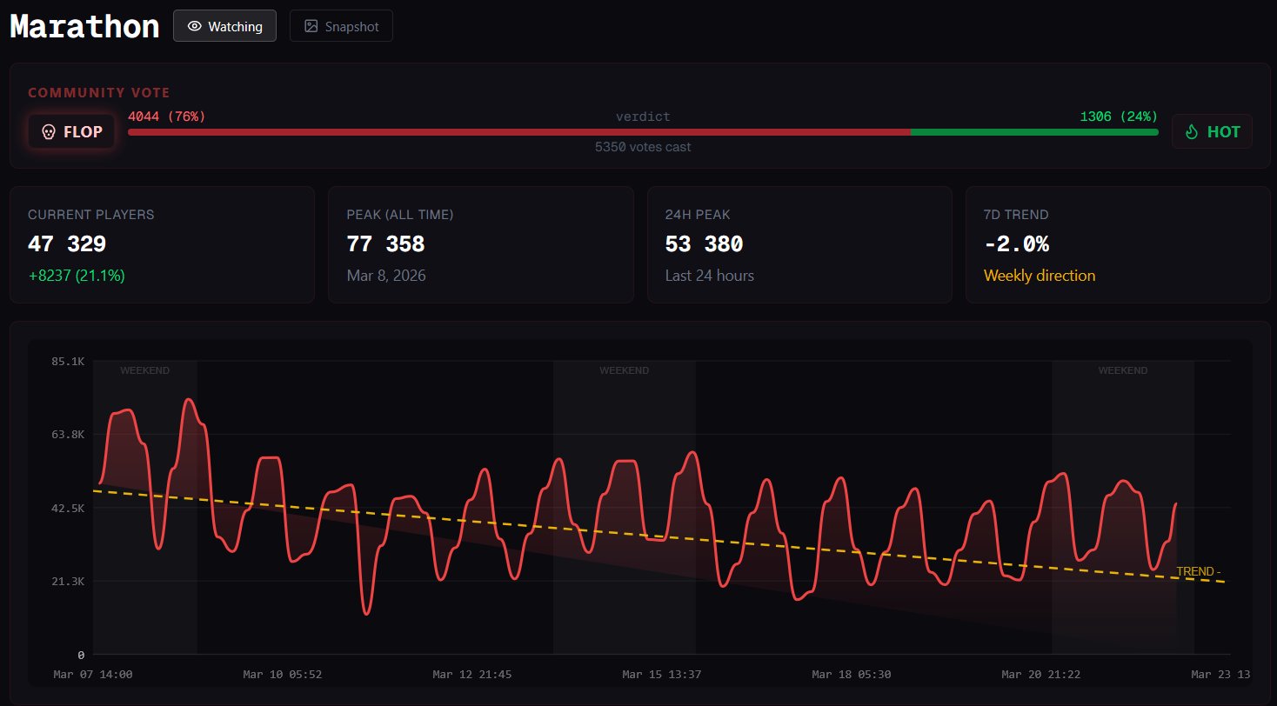Vote HOT in the community vote
The height and width of the screenshot is (706, 1277).
pos(1212,132)
